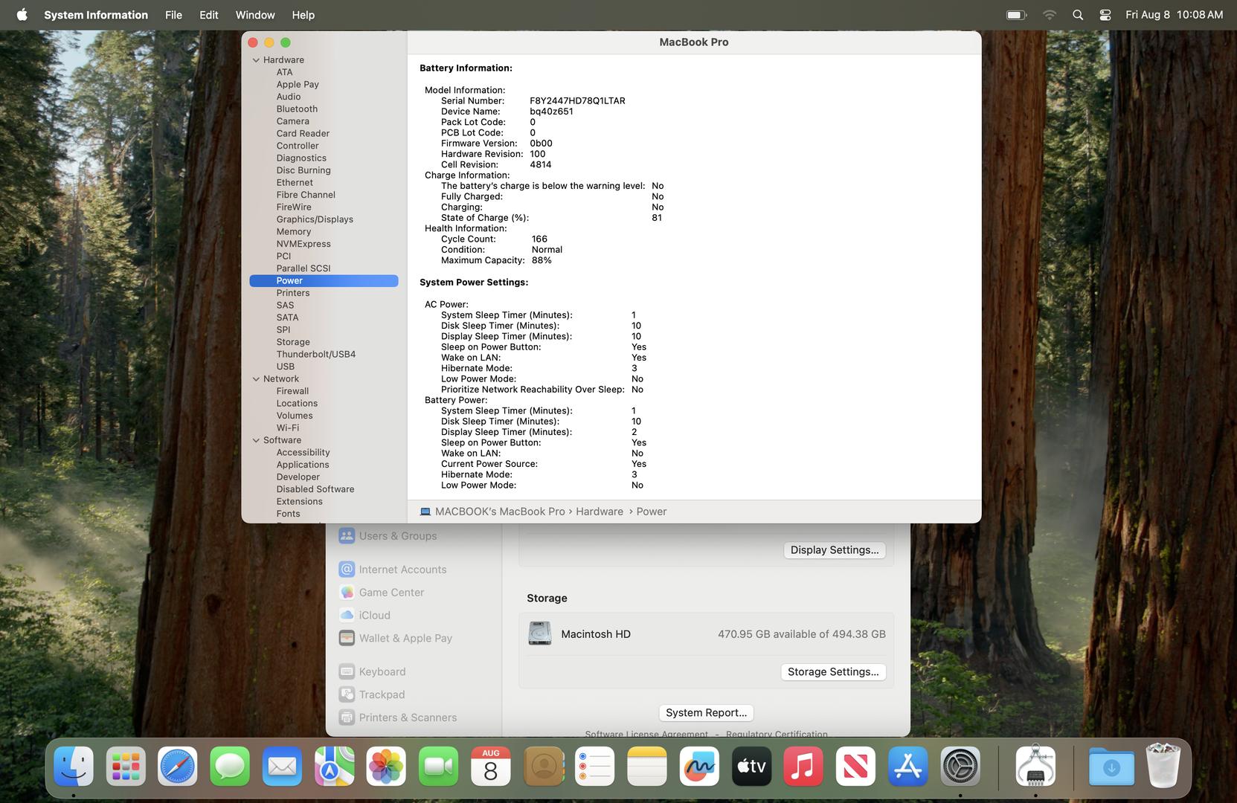Click Power in the path bar

click(652, 512)
